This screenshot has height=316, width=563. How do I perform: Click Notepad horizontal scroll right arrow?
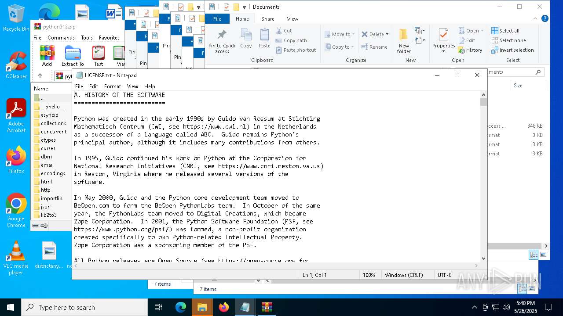476,266
